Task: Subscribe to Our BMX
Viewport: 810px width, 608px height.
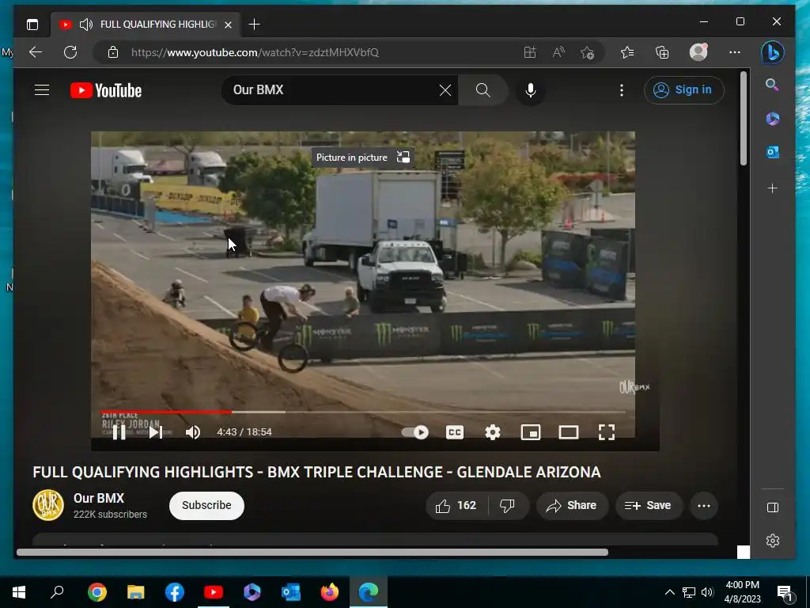Action: click(x=206, y=505)
